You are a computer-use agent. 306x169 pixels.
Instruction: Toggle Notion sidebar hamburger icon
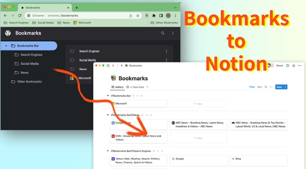click(108, 66)
